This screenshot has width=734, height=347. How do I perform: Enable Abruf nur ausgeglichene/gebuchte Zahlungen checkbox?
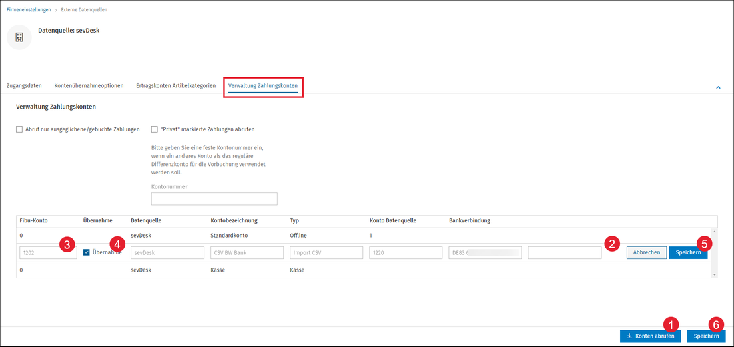click(19, 129)
